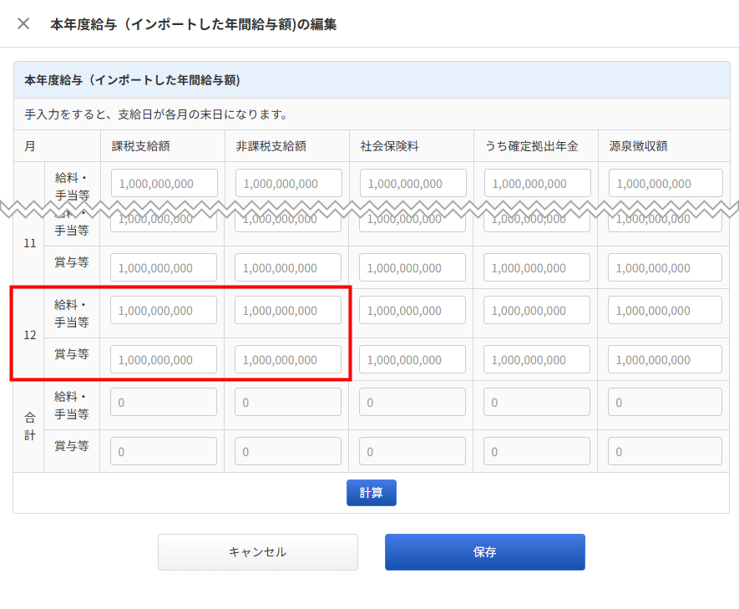The width and height of the screenshot is (739, 609).
Task: Click the topmost row 非課税支給額 field
Action: coord(288,184)
